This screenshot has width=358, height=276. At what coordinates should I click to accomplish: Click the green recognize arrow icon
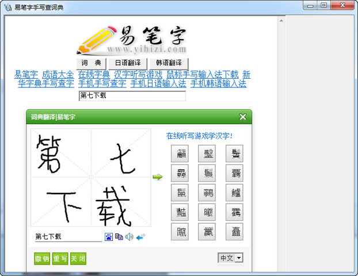tap(157, 177)
